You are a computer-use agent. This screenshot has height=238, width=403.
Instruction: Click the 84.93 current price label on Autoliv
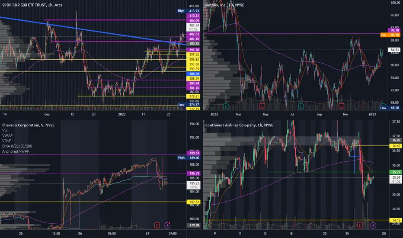click(394, 50)
